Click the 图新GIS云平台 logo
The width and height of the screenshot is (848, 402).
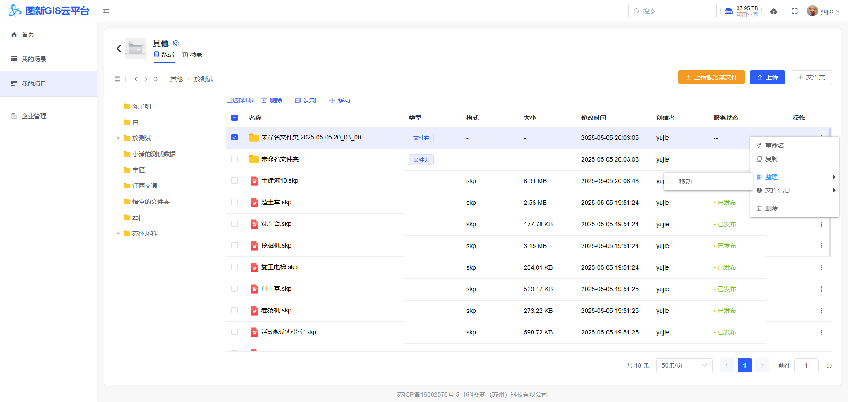(x=49, y=11)
